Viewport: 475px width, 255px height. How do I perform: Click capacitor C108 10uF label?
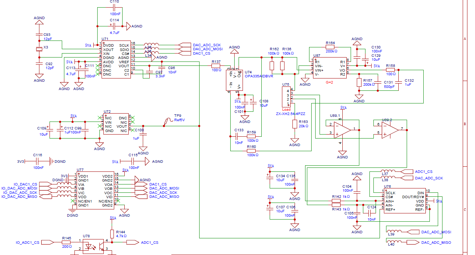264,103
